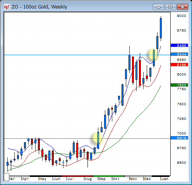This screenshot has height=185, width=192.
Task: Maximize the ZO gold chart window
Action: pos(170,7)
